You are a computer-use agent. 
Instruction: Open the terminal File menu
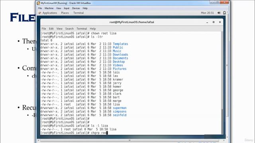coord(44,29)
